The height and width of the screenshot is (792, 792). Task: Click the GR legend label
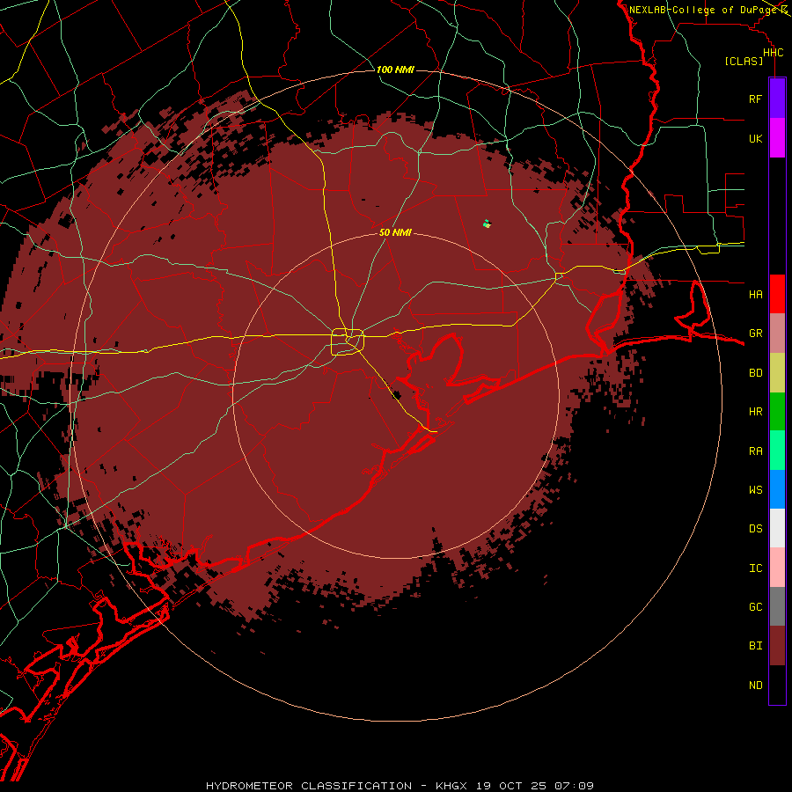pos(756,334)
